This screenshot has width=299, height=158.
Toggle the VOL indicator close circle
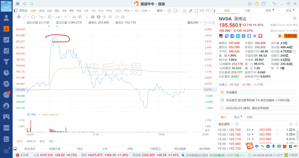point(29,114)
